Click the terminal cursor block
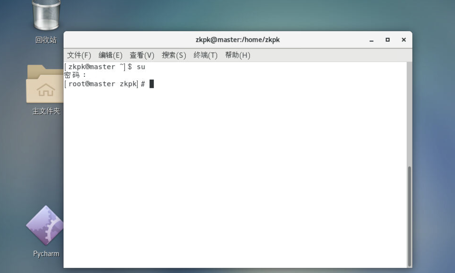 click(151, 84)
